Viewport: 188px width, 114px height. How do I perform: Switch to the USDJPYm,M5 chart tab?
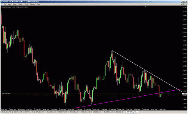pos(18,112)
